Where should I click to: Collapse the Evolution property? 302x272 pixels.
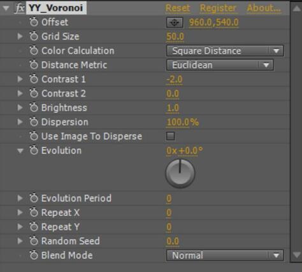click(x=20, y=151)
